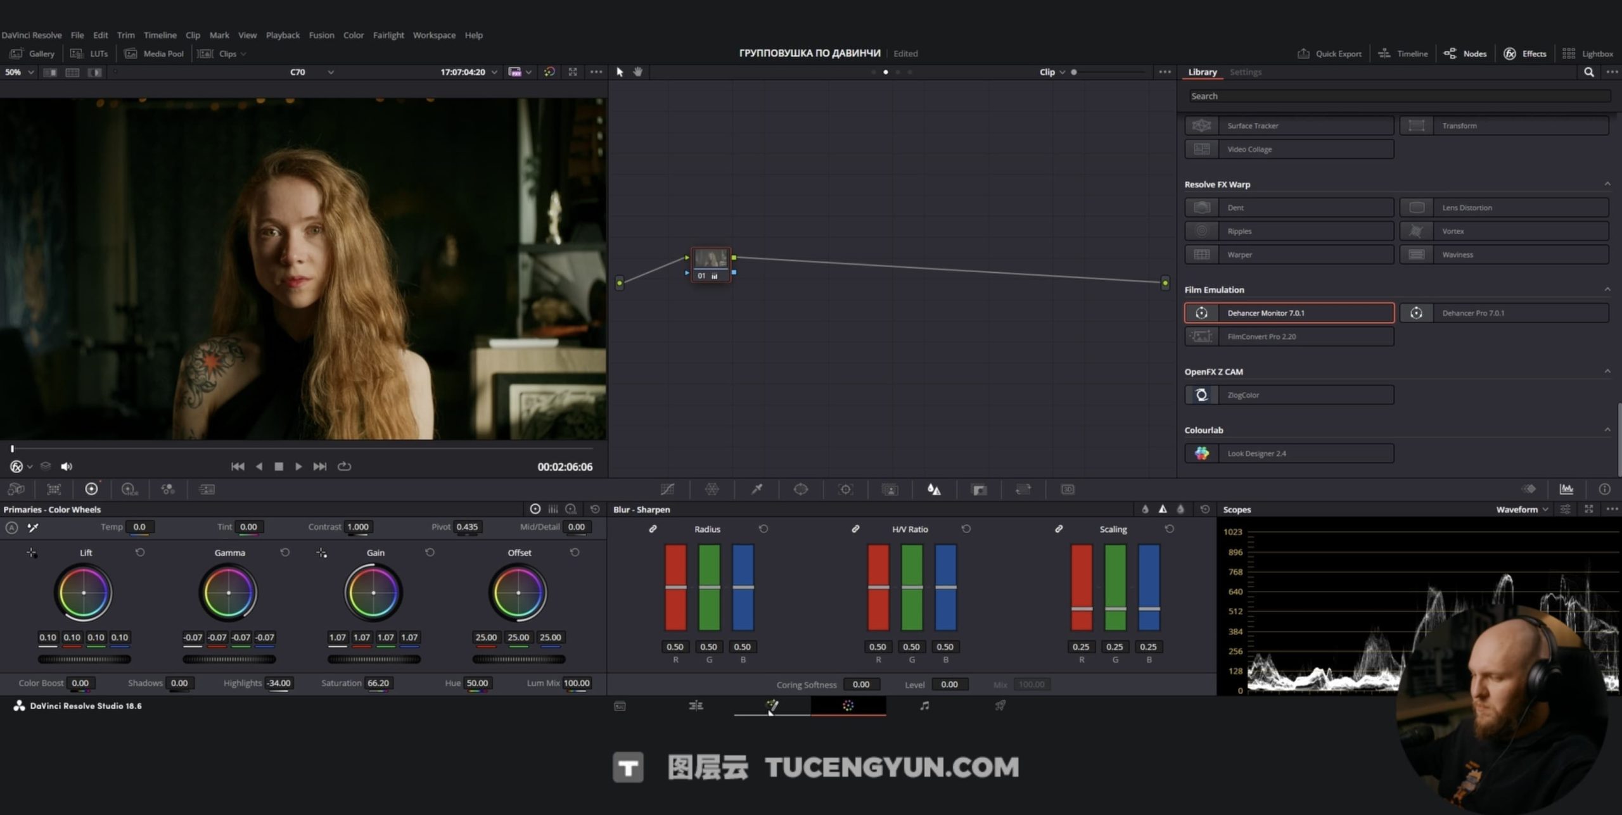Mute audio with speaker icon
This screenshot has width=1622, height=815.
(66, 466)
